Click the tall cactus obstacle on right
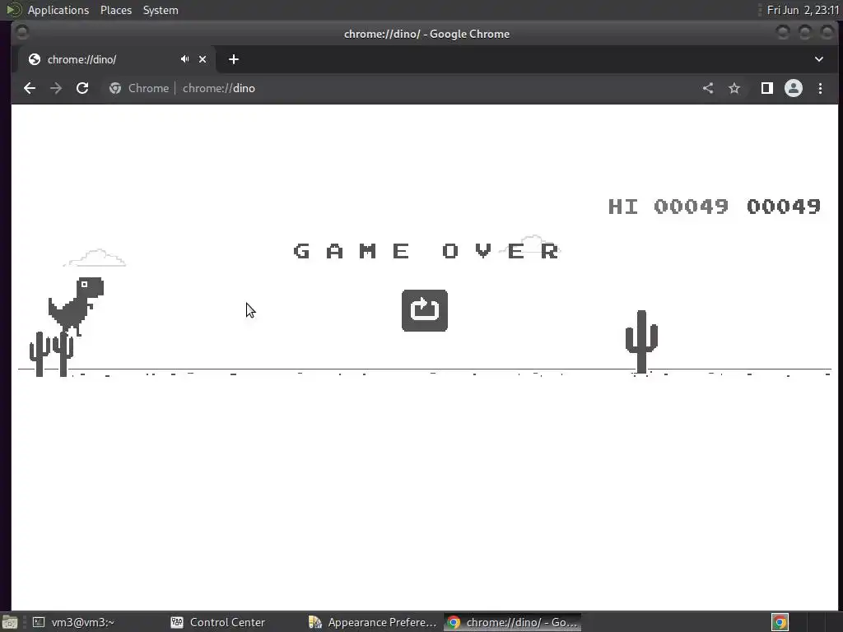Image resolution: width=843 pixels, height=632 pixels. [641, 342]
